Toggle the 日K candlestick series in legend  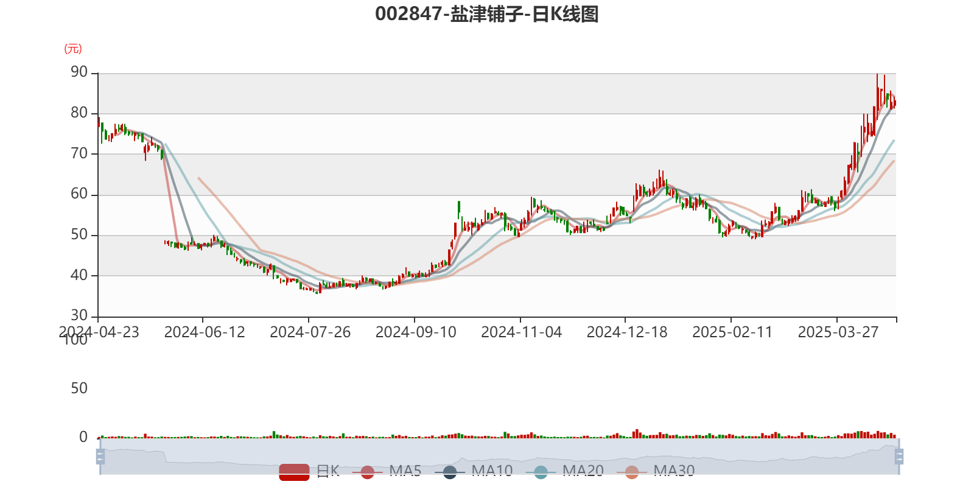pyautogui.click(x=309, y=471)
